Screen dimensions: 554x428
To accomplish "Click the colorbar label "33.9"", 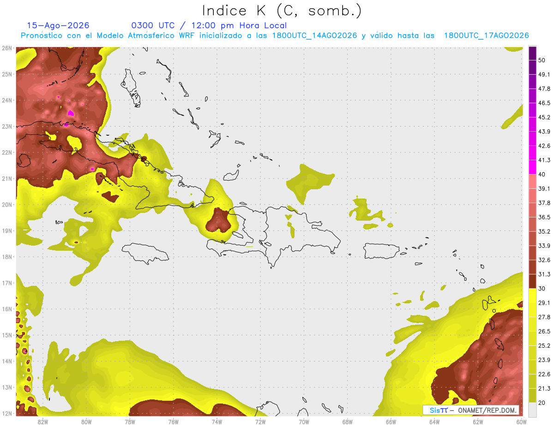I will coord(544,246).
